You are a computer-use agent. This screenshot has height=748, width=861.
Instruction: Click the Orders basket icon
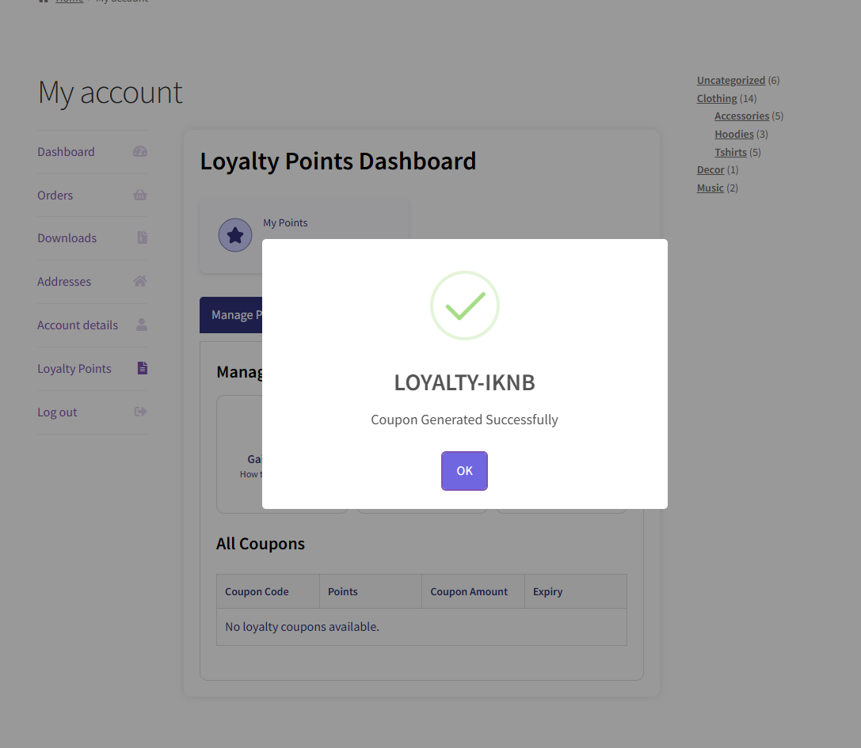[x=140, y=195]
